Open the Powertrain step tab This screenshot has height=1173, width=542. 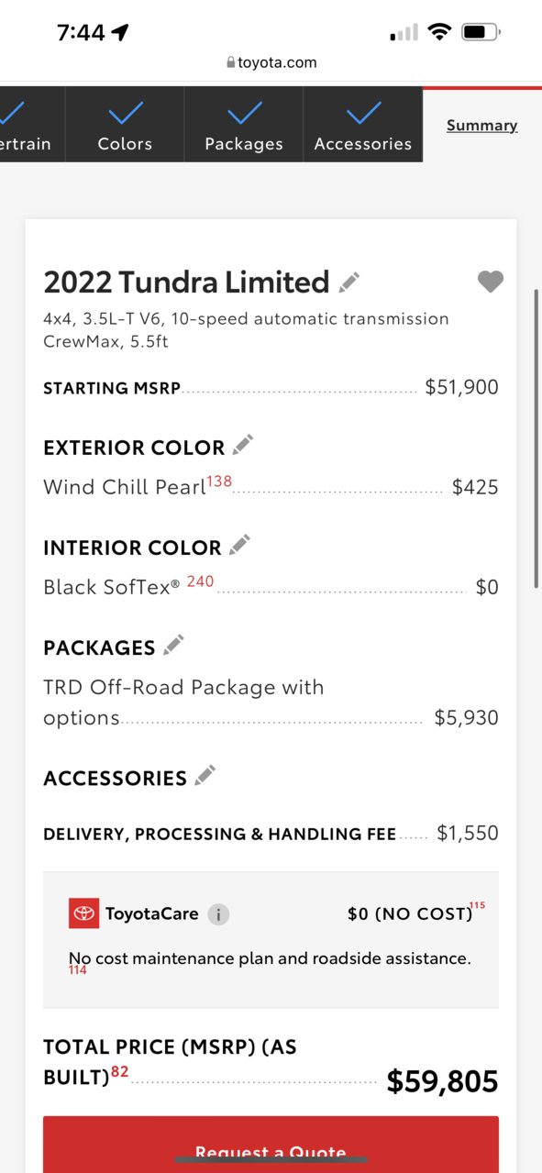32,125
